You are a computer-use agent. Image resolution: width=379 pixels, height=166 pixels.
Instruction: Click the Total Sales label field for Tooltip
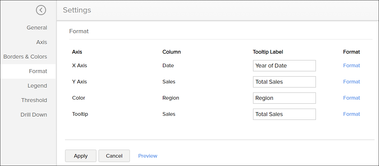(284, 114)
